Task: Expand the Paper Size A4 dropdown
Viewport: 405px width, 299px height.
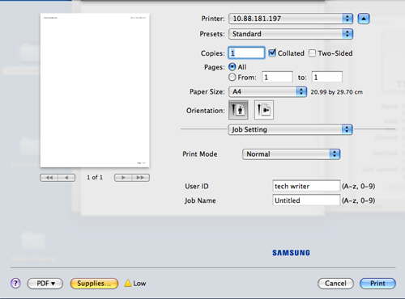Action: 267,92
